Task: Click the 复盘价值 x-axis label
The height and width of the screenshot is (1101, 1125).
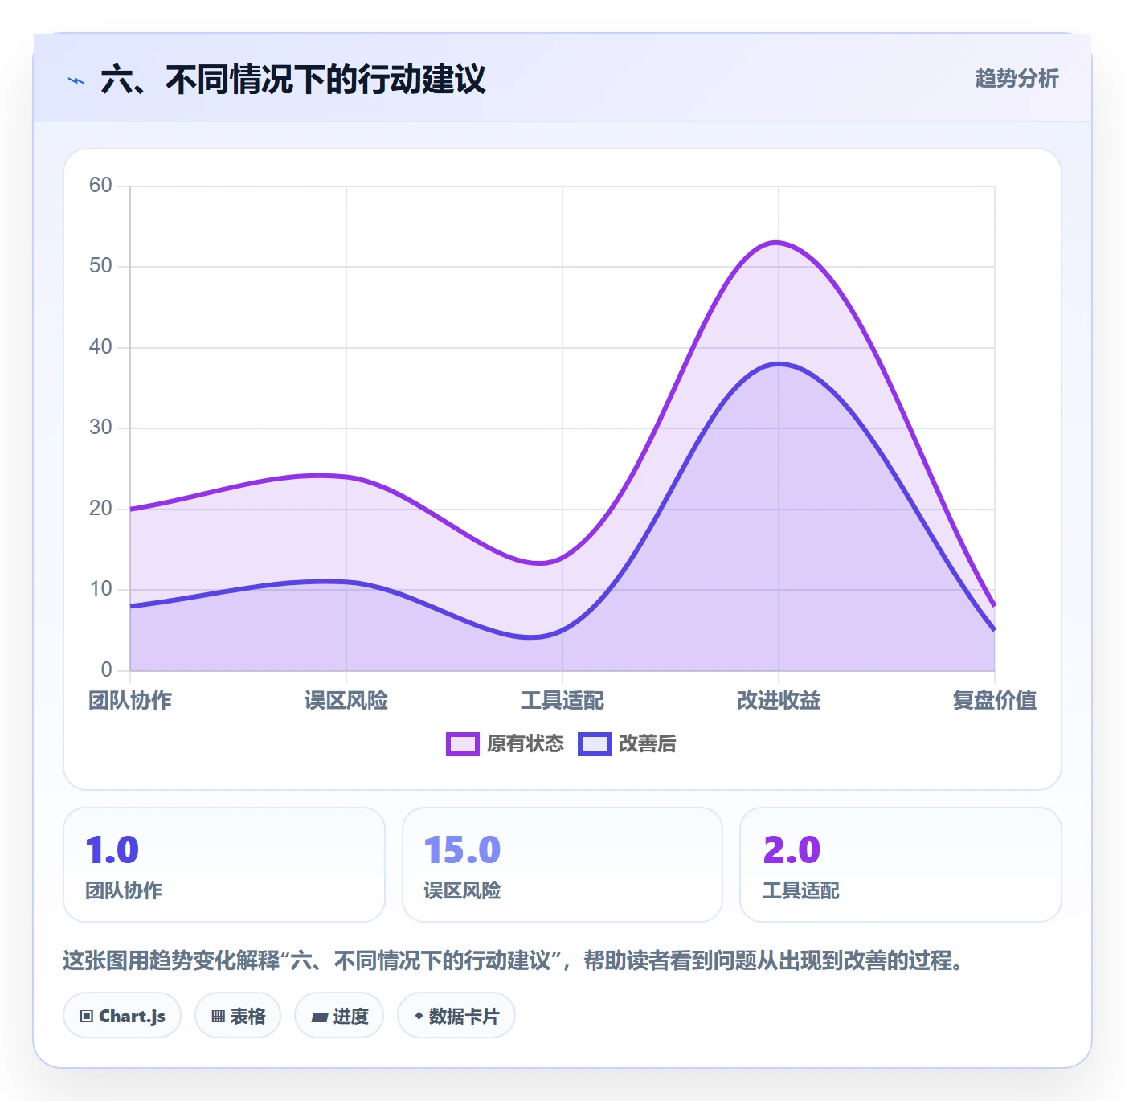Action: pyautogui.click(x=994, y=701)
